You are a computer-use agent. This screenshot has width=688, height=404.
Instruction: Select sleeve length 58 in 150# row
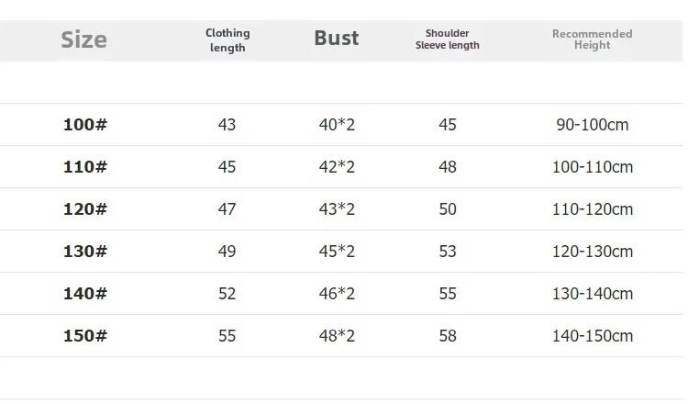448,336
